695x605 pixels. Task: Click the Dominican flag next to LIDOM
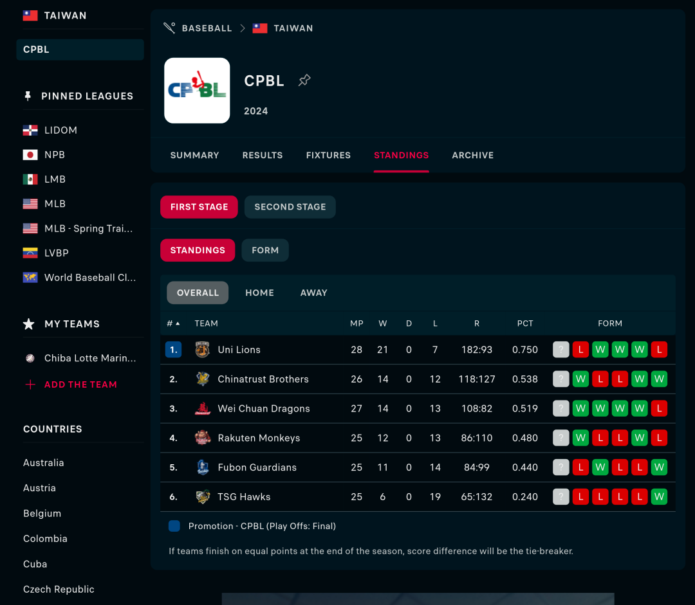coord(30,131)
